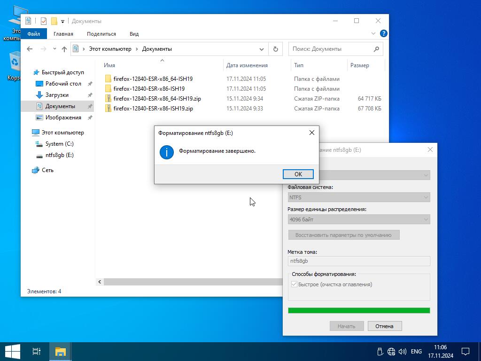The image size is (481, 361).
Task: Click the green format progress bar
Action: 359,310
